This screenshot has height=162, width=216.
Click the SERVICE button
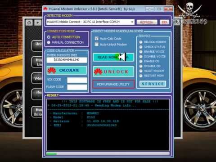(153, 84)
